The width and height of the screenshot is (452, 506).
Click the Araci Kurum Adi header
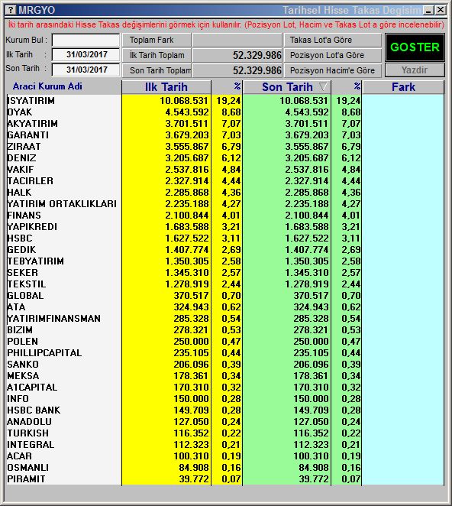47,86
